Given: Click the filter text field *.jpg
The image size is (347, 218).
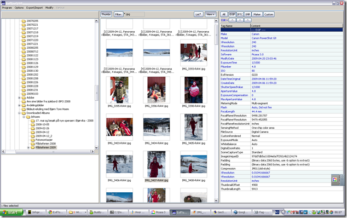Looking at the screenshot, I should tap(134, 14).
